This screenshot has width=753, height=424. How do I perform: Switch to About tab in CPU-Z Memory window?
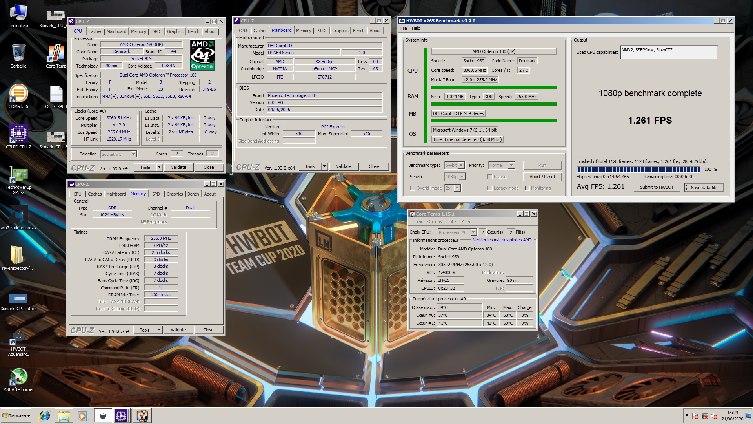click(x=210, y=194)
